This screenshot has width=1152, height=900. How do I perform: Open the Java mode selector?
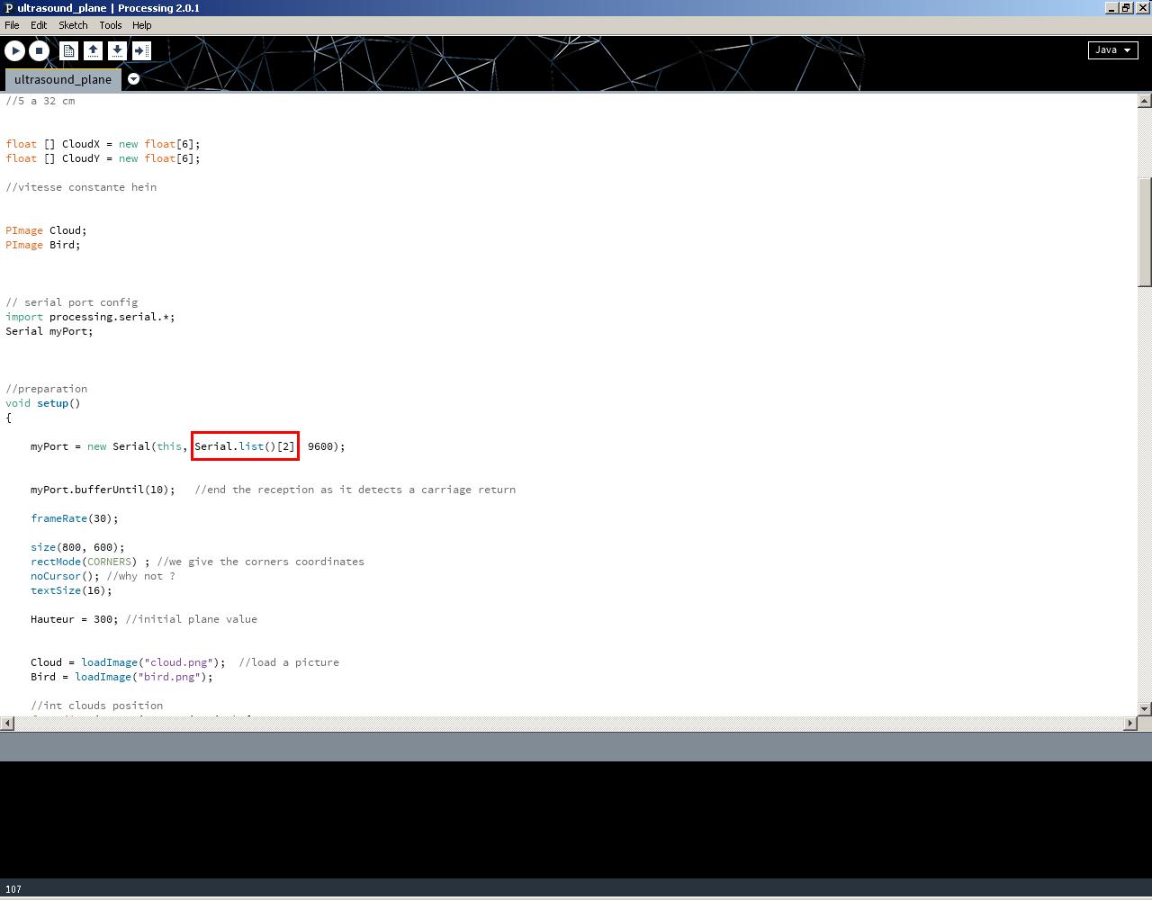[x=1112, y=50]
